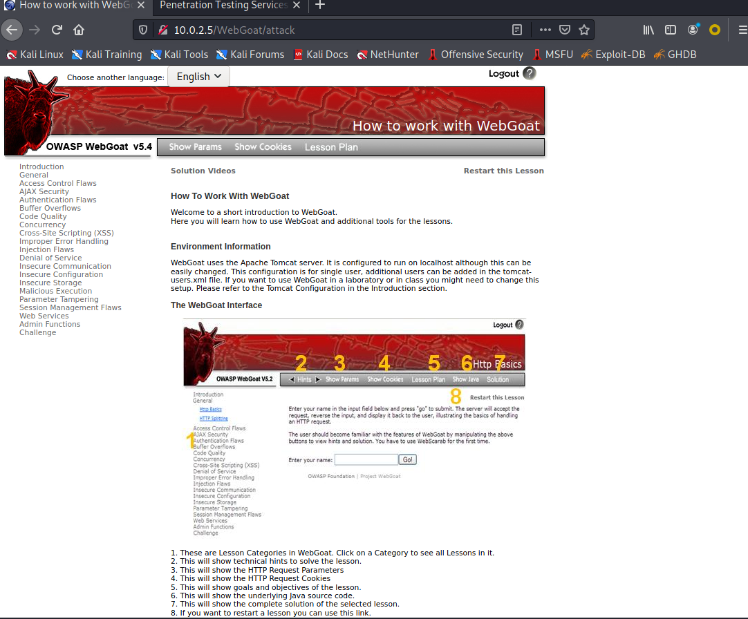Expand the Buffer Overflows category

pyautogui.click(x=50, y=208)
